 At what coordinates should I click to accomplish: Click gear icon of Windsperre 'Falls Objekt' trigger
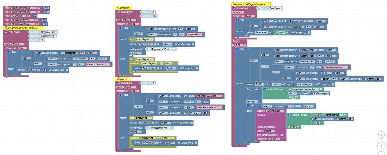click(118, 83)
